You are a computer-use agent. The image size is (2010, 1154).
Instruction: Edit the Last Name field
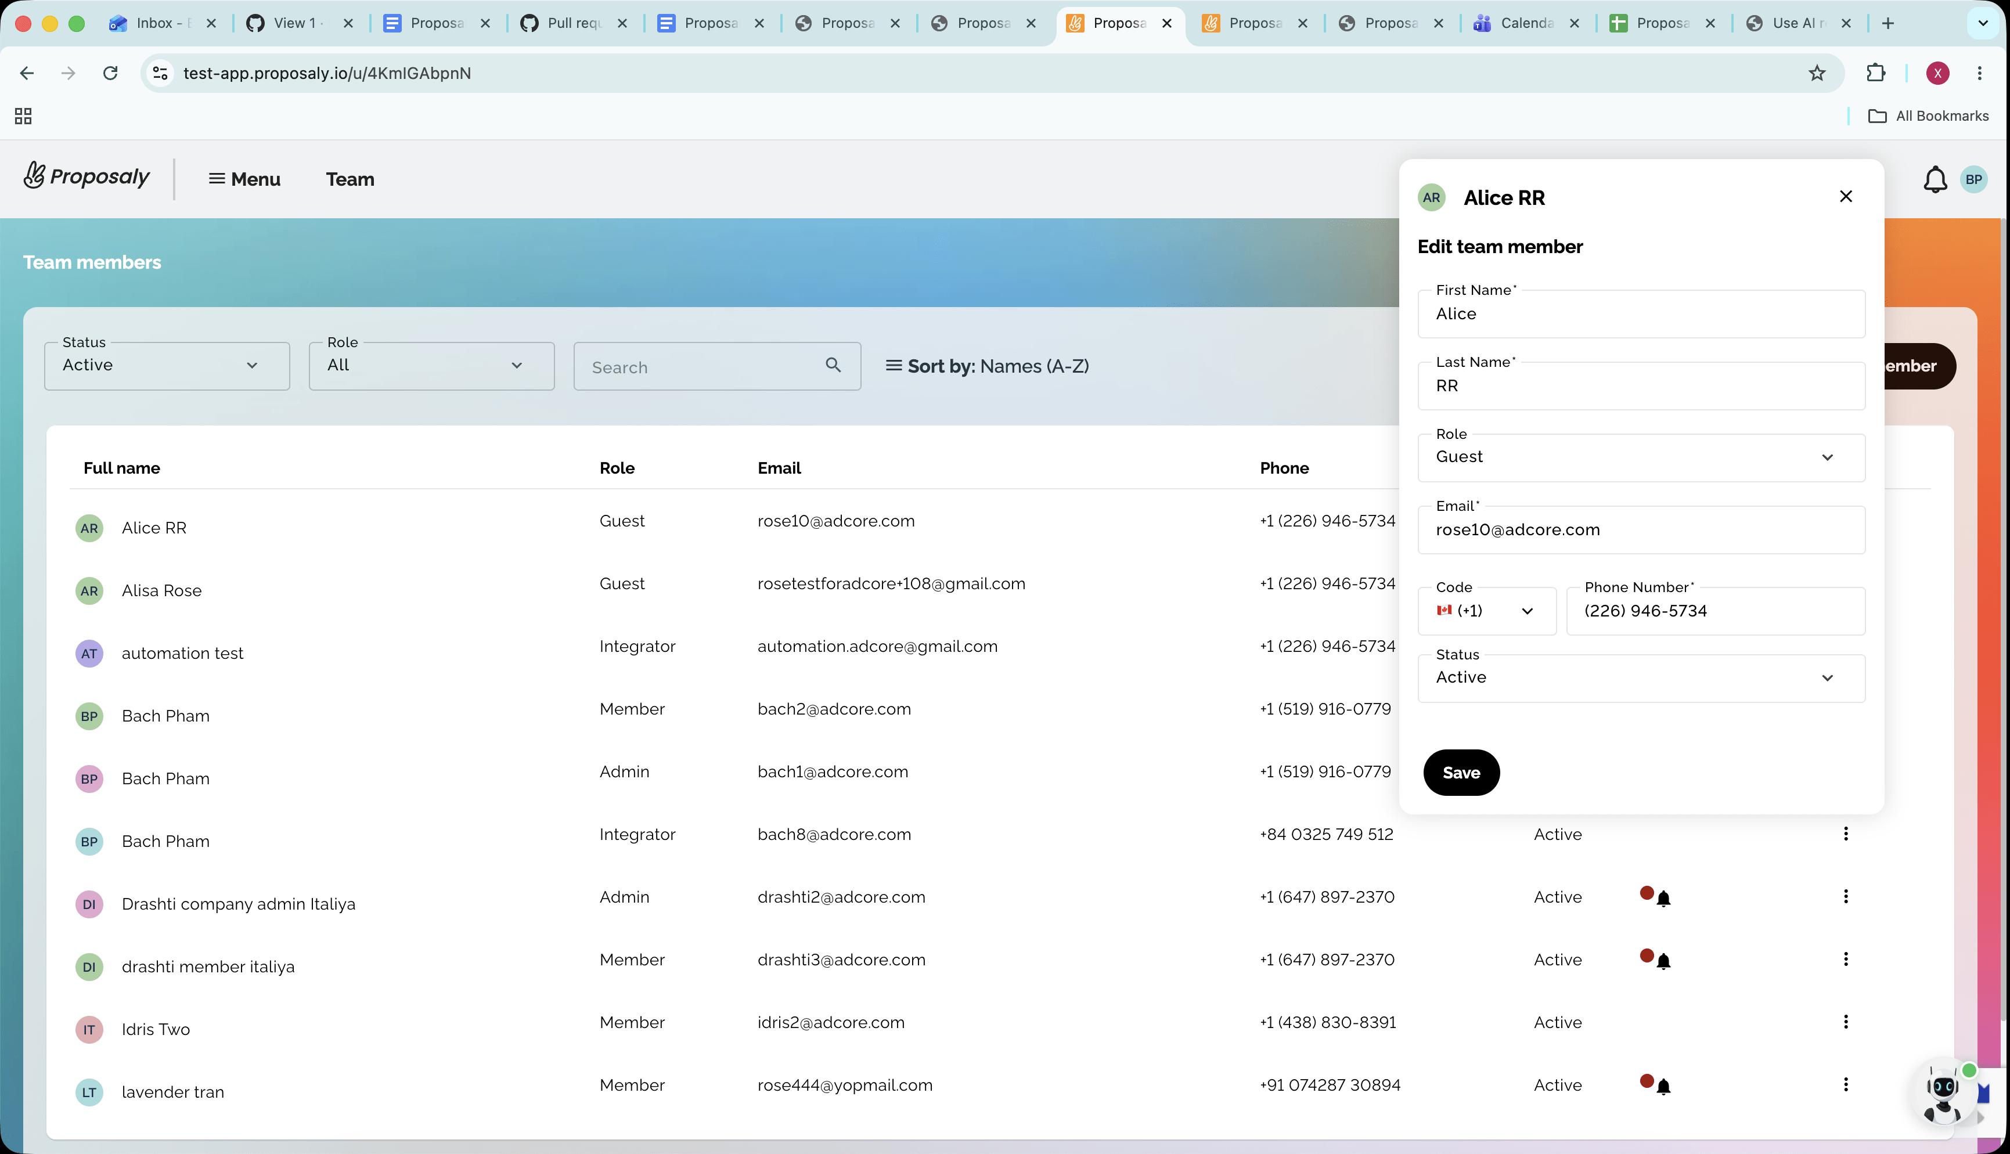coord(1641,386)
